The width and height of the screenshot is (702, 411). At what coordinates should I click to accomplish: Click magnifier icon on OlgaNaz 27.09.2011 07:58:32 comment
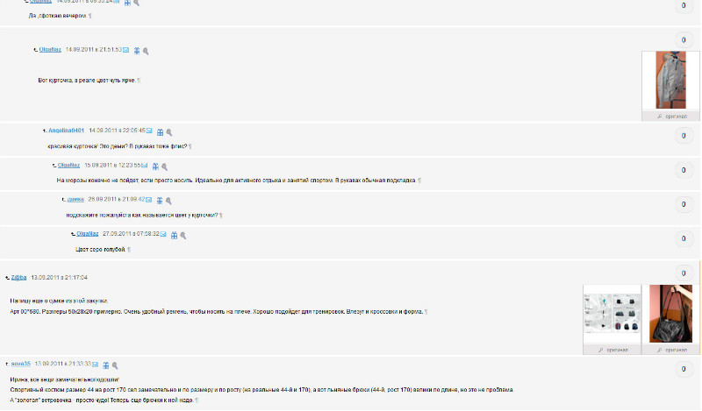[183, 235]
